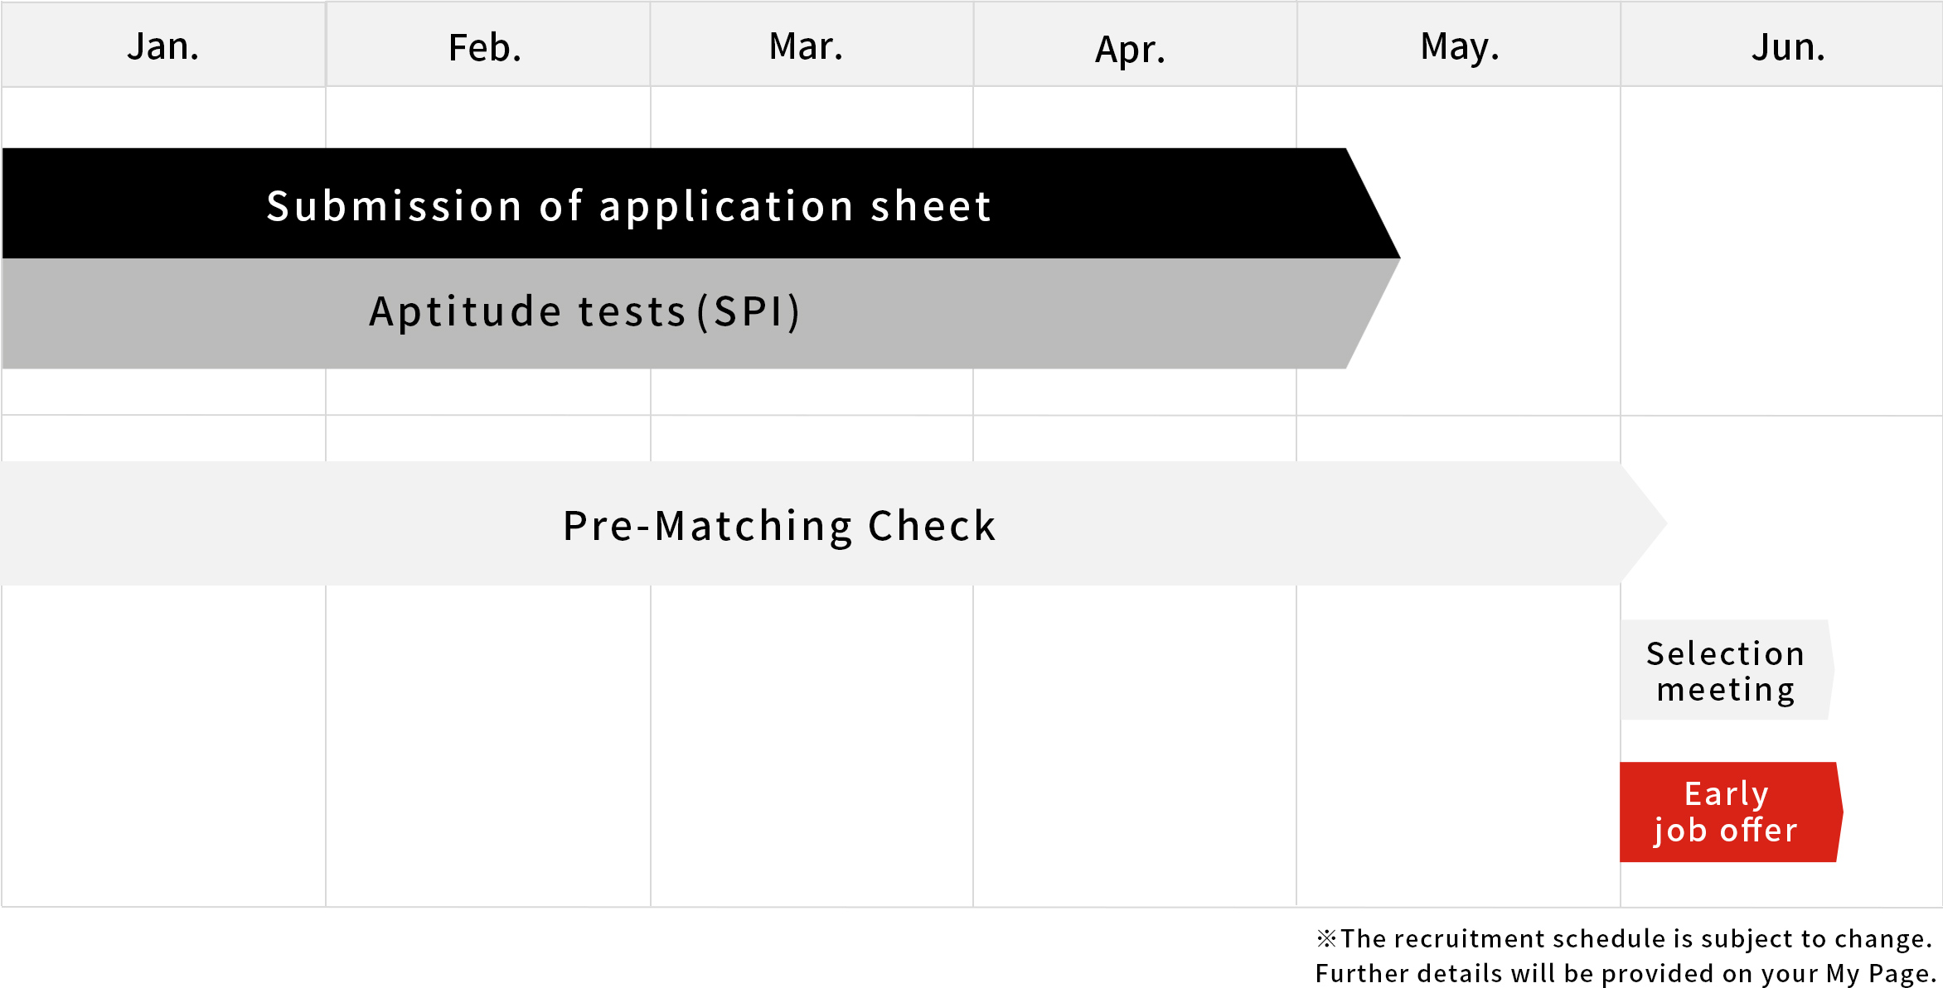Select the gray Aptitude tests (SPI) bar
Image resolution: width=1943 pixels, height=988 pixels.
click(585, 312)
